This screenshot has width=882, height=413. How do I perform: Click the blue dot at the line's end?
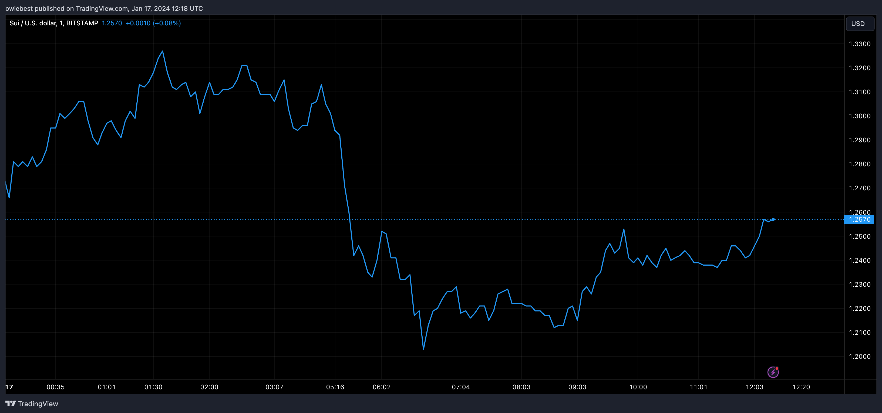pos(773,219)
